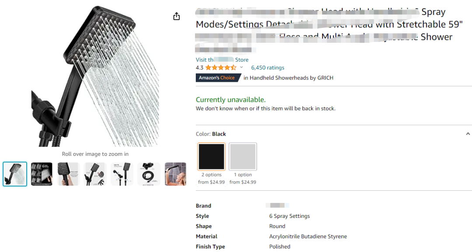Collapse the Color options section chevron
Viewport: 472px width, 252px height.
(468, 134)
